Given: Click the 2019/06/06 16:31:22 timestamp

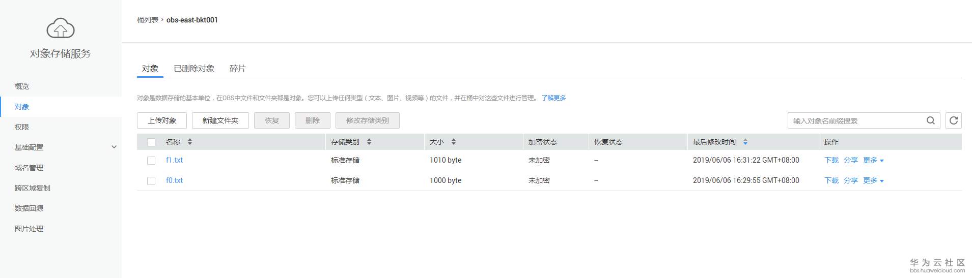Looking at the screenshot, I should [746, 160].
